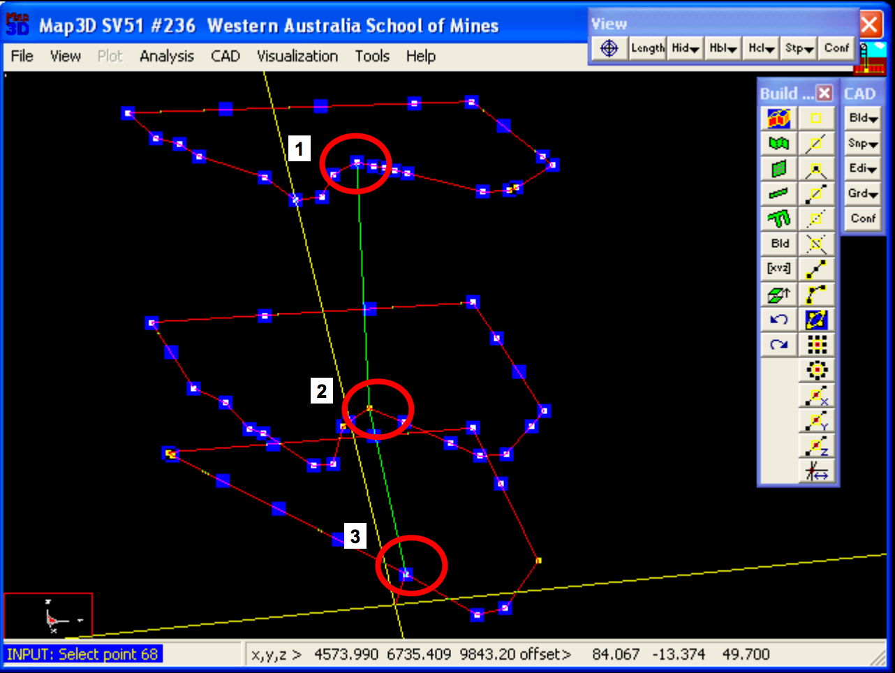Open the File menu
This screenshot has height=673, width=895.
pyautogui.click(x=22, y=56)
